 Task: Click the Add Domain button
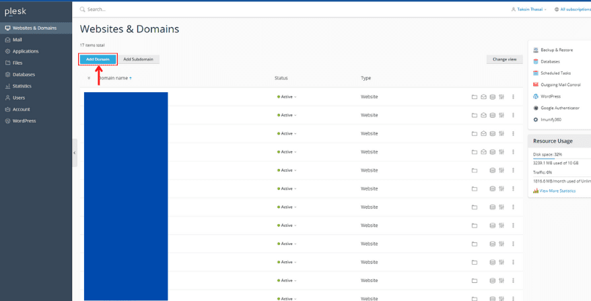pyautogui.click(x=98, y=59)
